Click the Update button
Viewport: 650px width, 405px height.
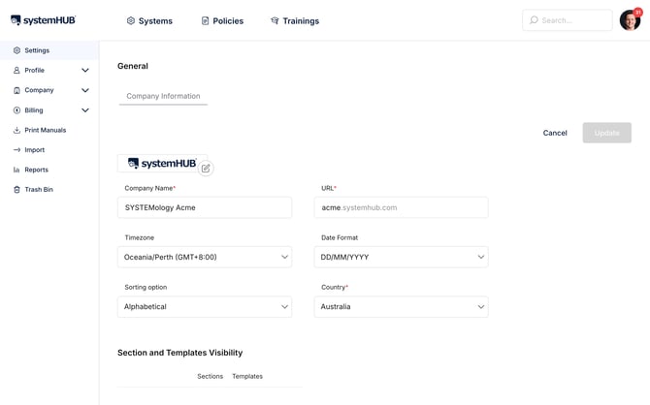point(607,133)
